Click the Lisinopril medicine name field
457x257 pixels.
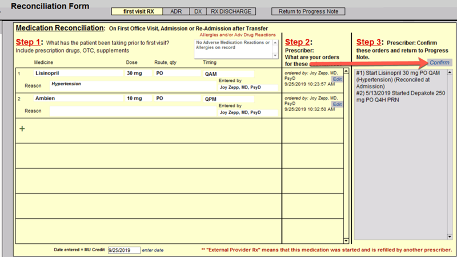(x=78, y=74)
